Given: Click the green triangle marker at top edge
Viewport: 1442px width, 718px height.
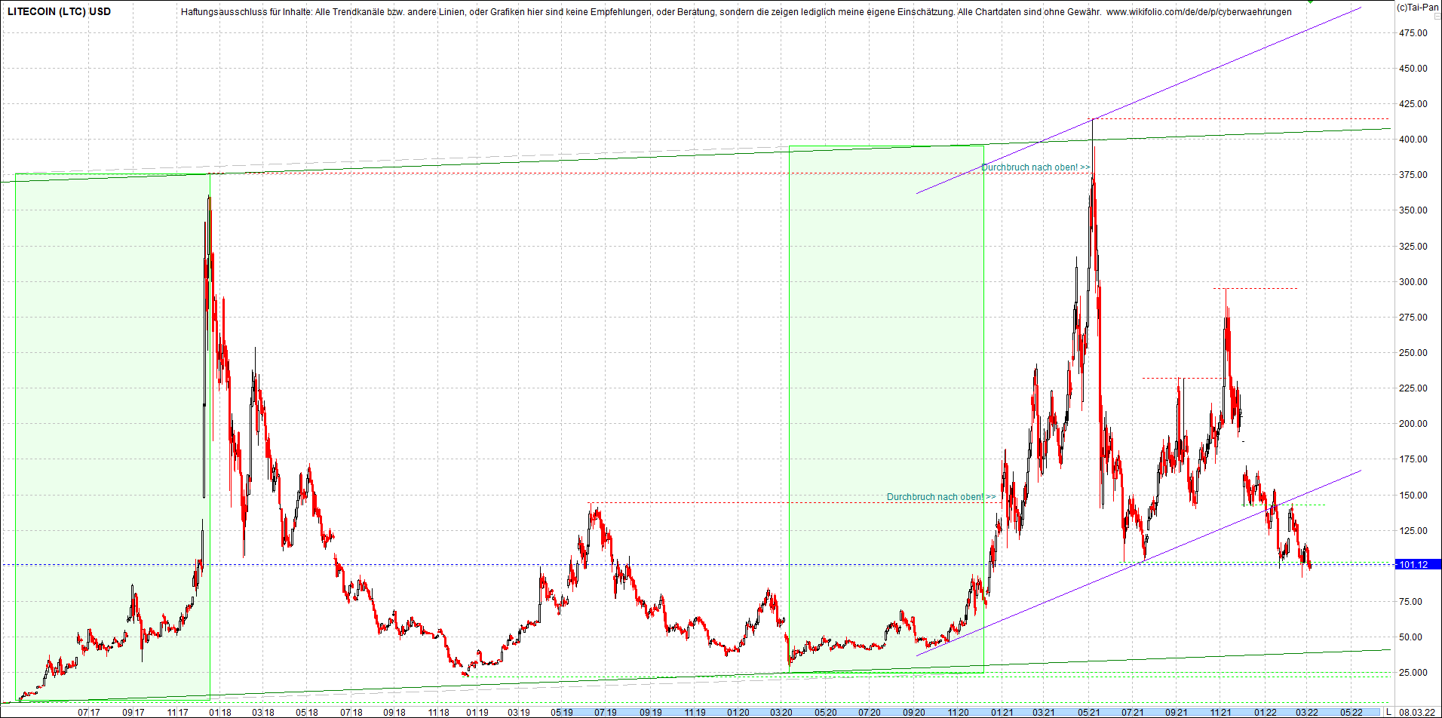Looking at the screenshot, I should [x=1311, y=2].
